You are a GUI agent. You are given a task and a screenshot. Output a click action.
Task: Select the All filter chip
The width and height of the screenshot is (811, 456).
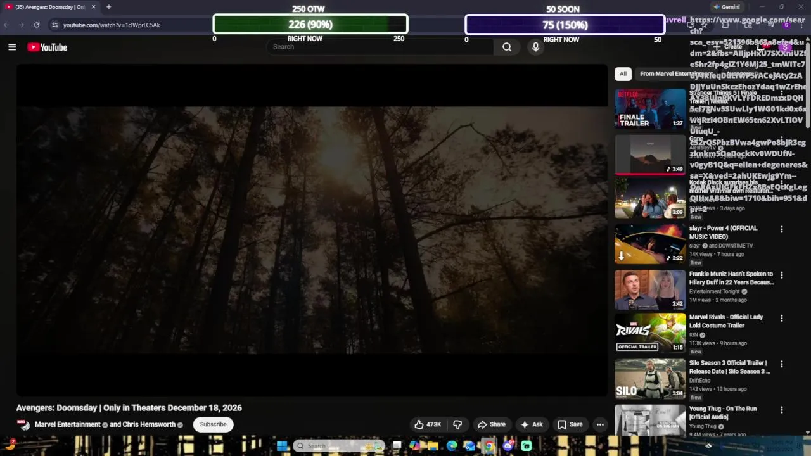pyautogui.click(x=623, y=74)
